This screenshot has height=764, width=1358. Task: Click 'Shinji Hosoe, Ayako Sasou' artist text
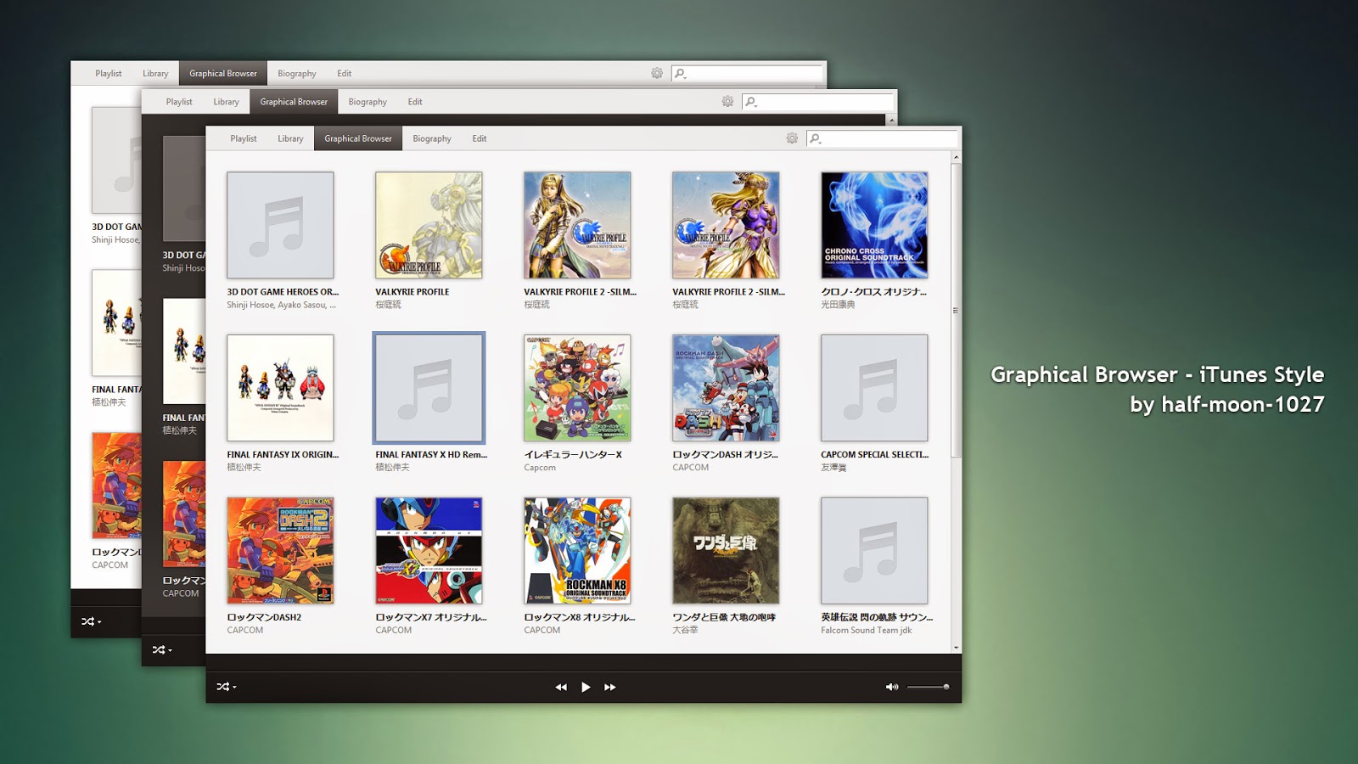pos(281,305)
